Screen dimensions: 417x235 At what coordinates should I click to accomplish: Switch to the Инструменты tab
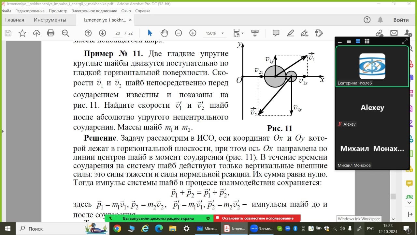point(50,20)
